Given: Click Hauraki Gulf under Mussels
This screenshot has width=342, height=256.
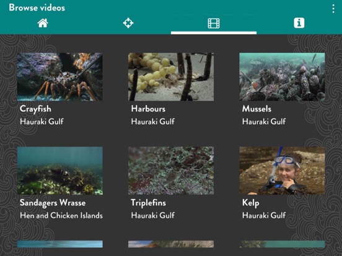Looking at the screenshot, I should [264, 121].
